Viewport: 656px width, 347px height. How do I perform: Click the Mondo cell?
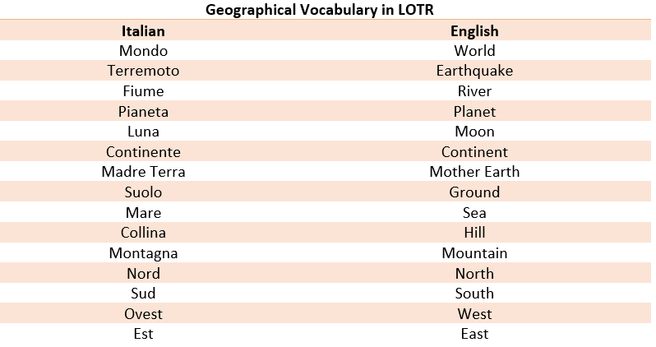[143, 51]
